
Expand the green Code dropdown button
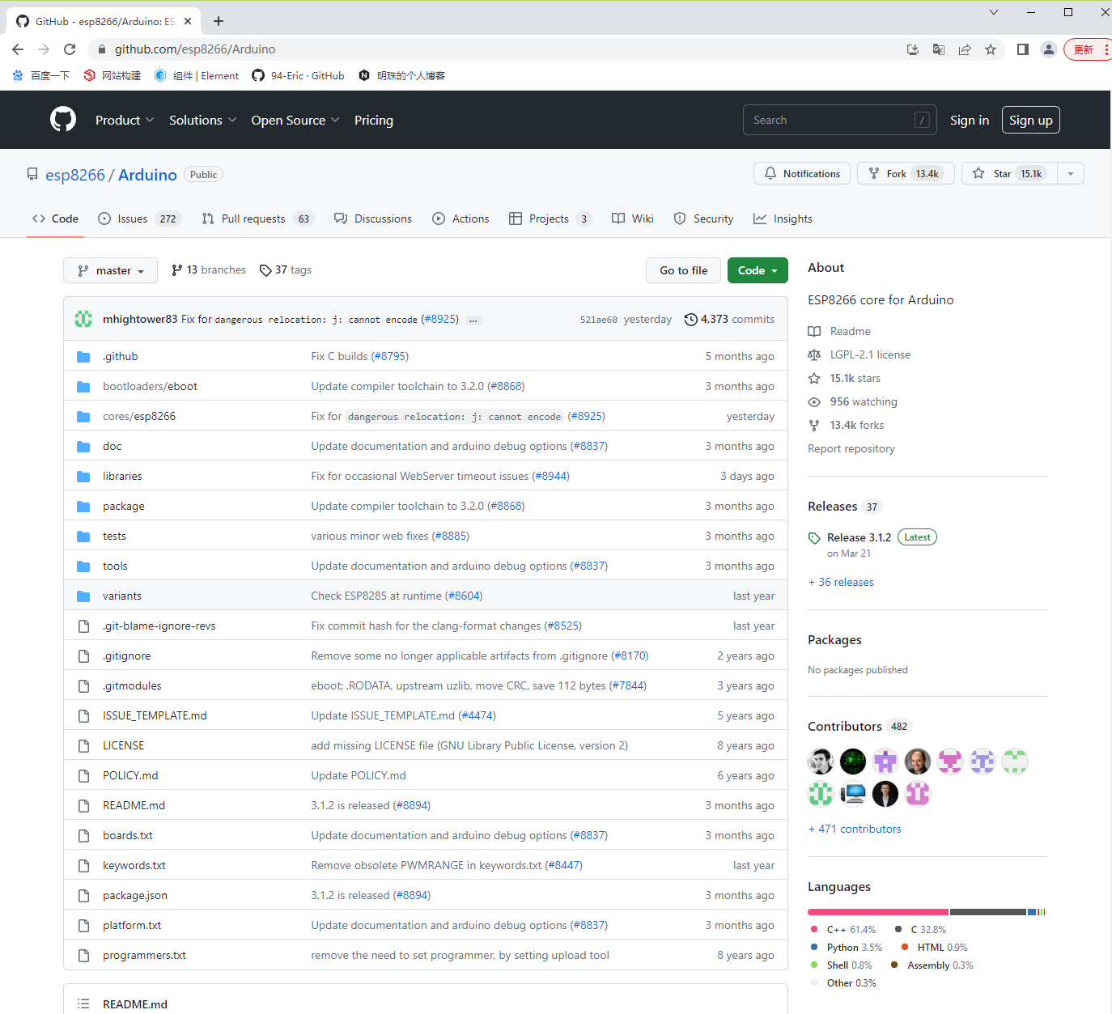(757, 270)
